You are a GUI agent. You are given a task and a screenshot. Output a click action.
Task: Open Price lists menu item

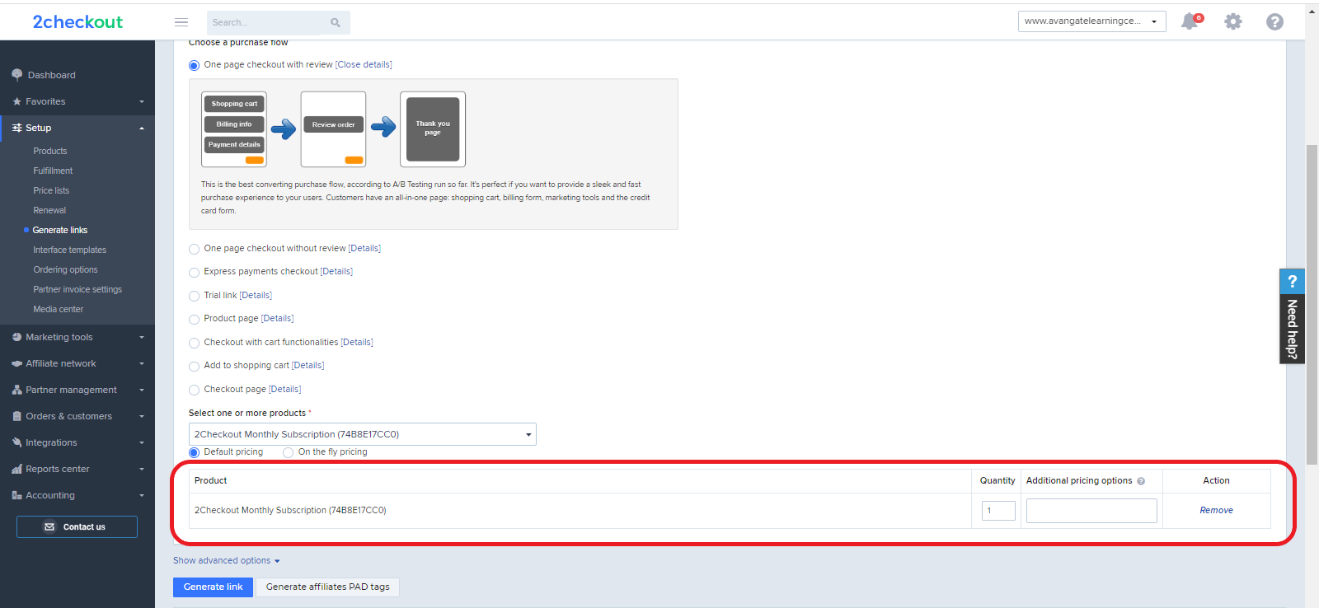pos(51,190)
